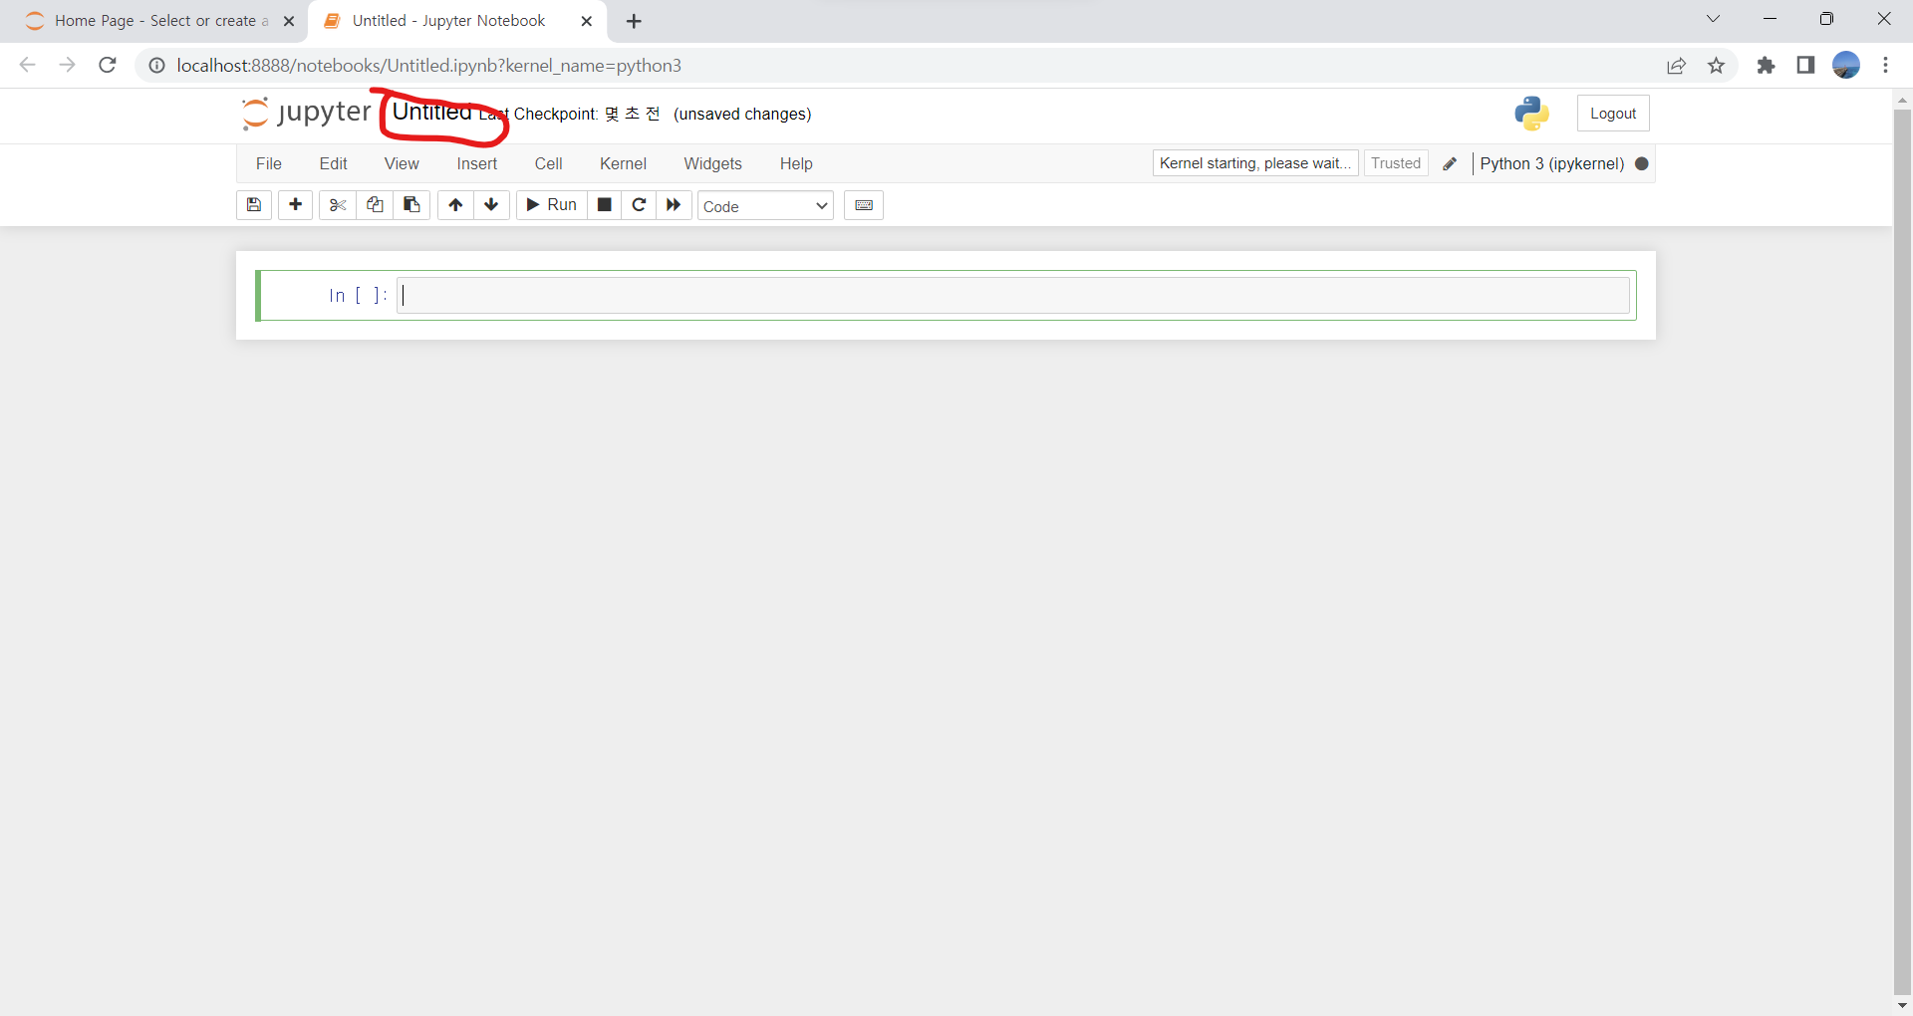Paste cells below icon
The width and height of the screenshot is (1913, 1016).
[411, 205]
